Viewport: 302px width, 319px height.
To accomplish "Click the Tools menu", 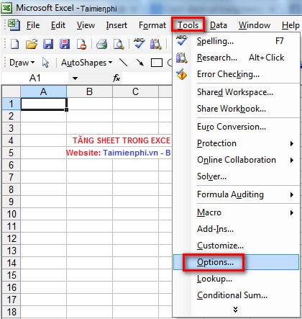I will click(188, 25).
